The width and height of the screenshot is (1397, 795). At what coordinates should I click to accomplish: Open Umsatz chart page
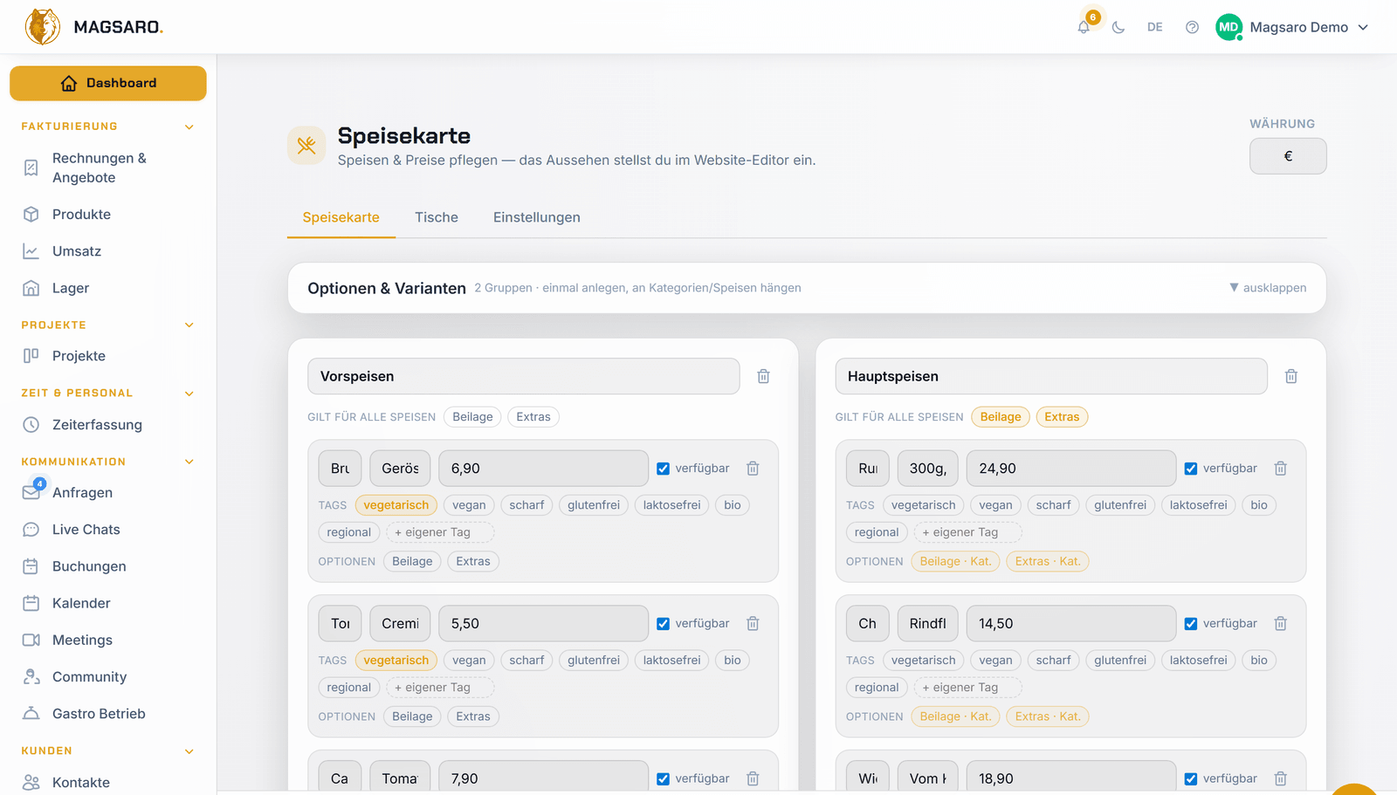108,251
